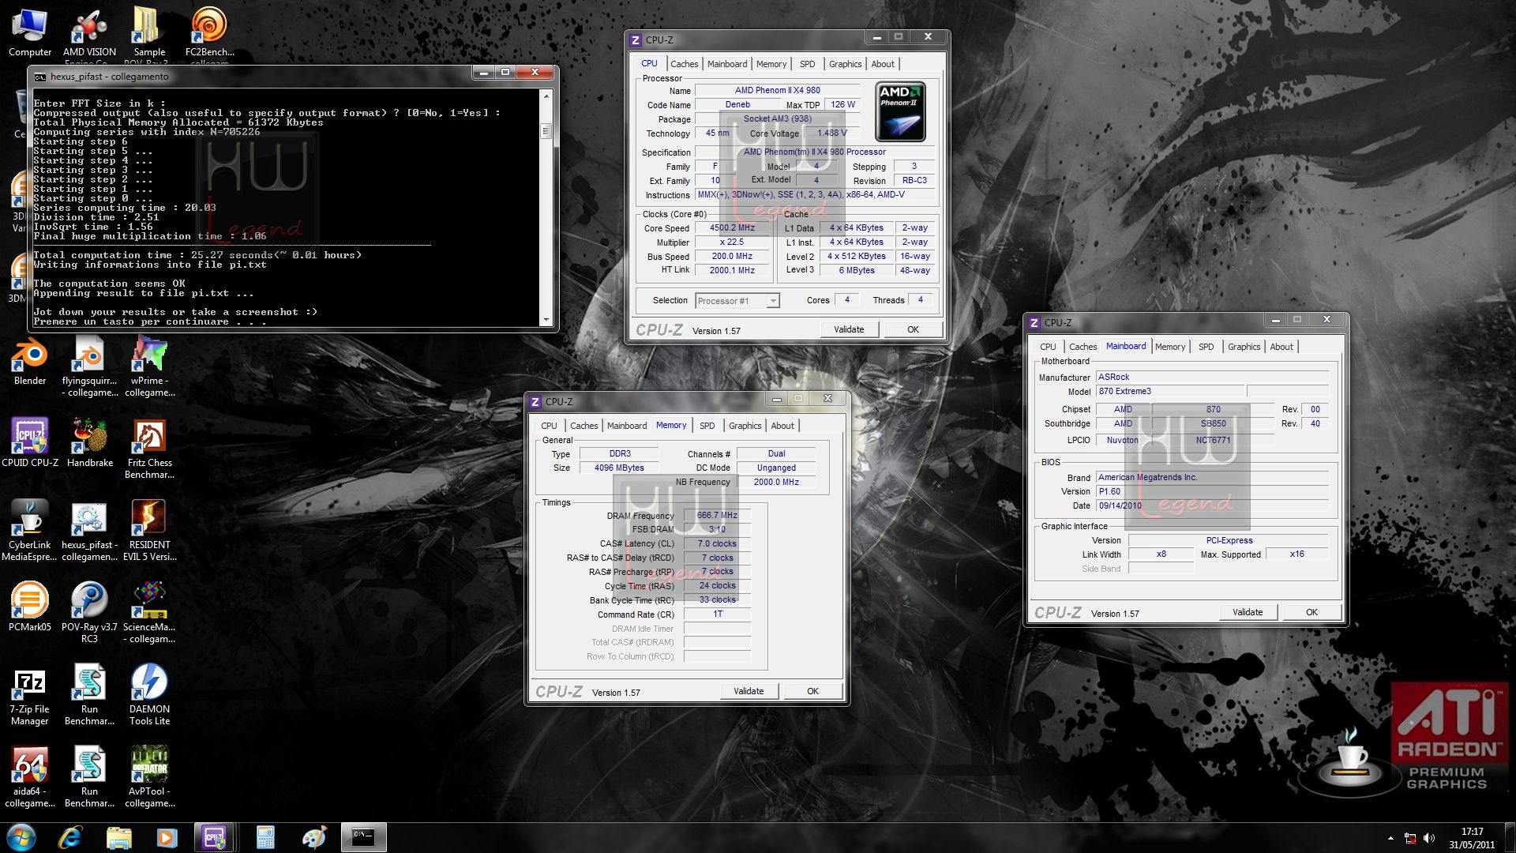Click OK in the CPU tab window
Screen dimensions: 1516x853
click(x=913, y=329)
